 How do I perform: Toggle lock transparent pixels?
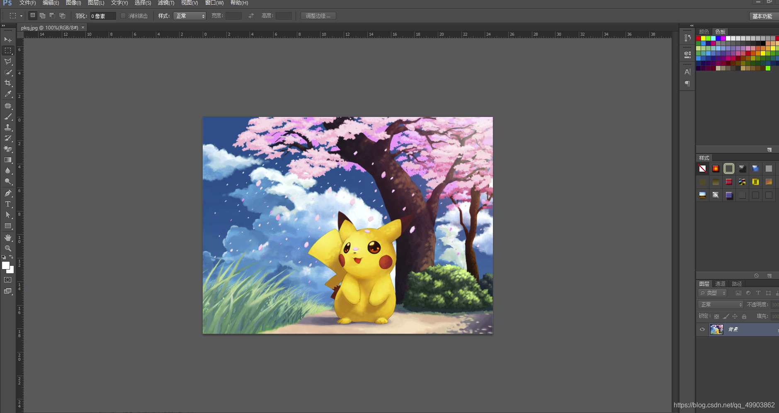click(x=716, y=316)
